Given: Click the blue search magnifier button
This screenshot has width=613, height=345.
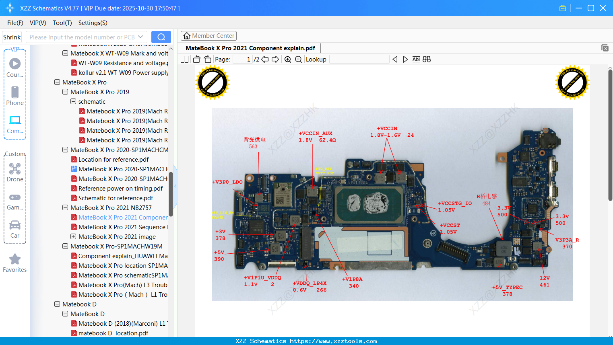Looking at the screenshot, I should [x=161, y=37].
